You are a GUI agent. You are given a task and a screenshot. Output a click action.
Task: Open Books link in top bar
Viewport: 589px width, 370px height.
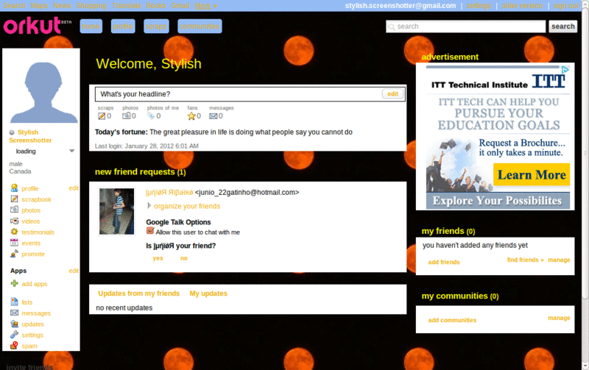click(156, 6)
